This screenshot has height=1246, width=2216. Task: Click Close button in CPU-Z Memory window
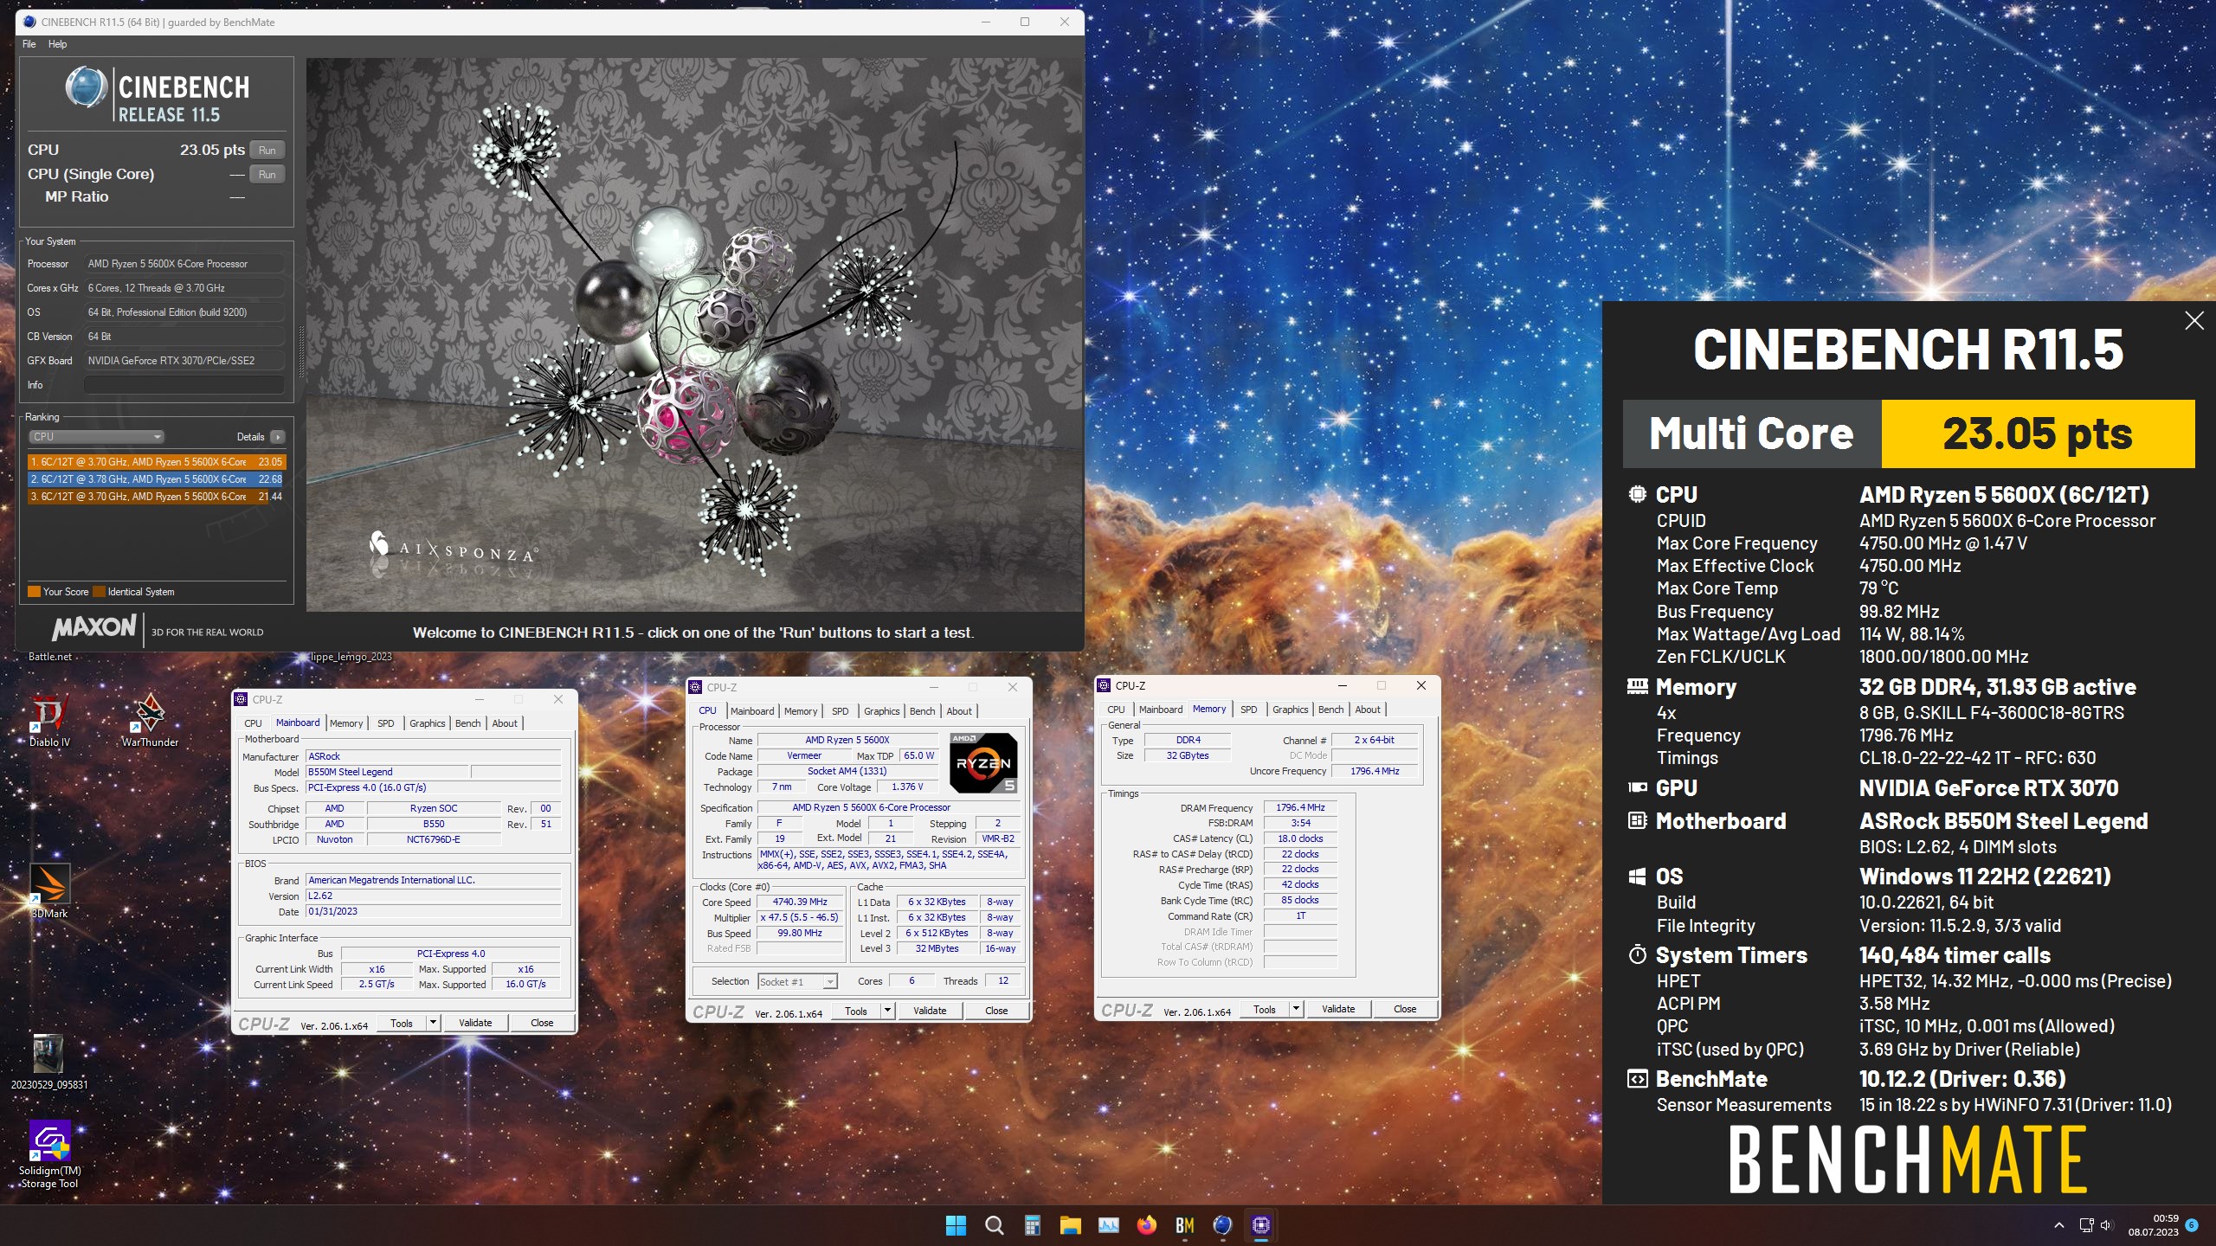coord(1405,1009)
